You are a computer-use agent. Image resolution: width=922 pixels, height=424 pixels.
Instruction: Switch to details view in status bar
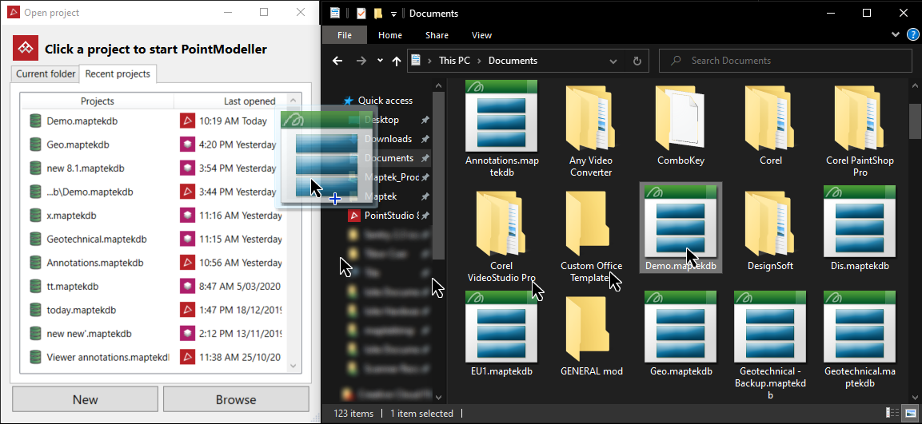coord(892,413)
